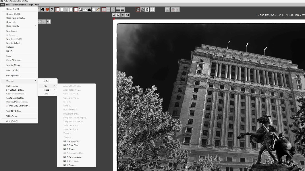
Task: Choose Nik 6 Viveza from the submenu
Action: click(69, 165)
